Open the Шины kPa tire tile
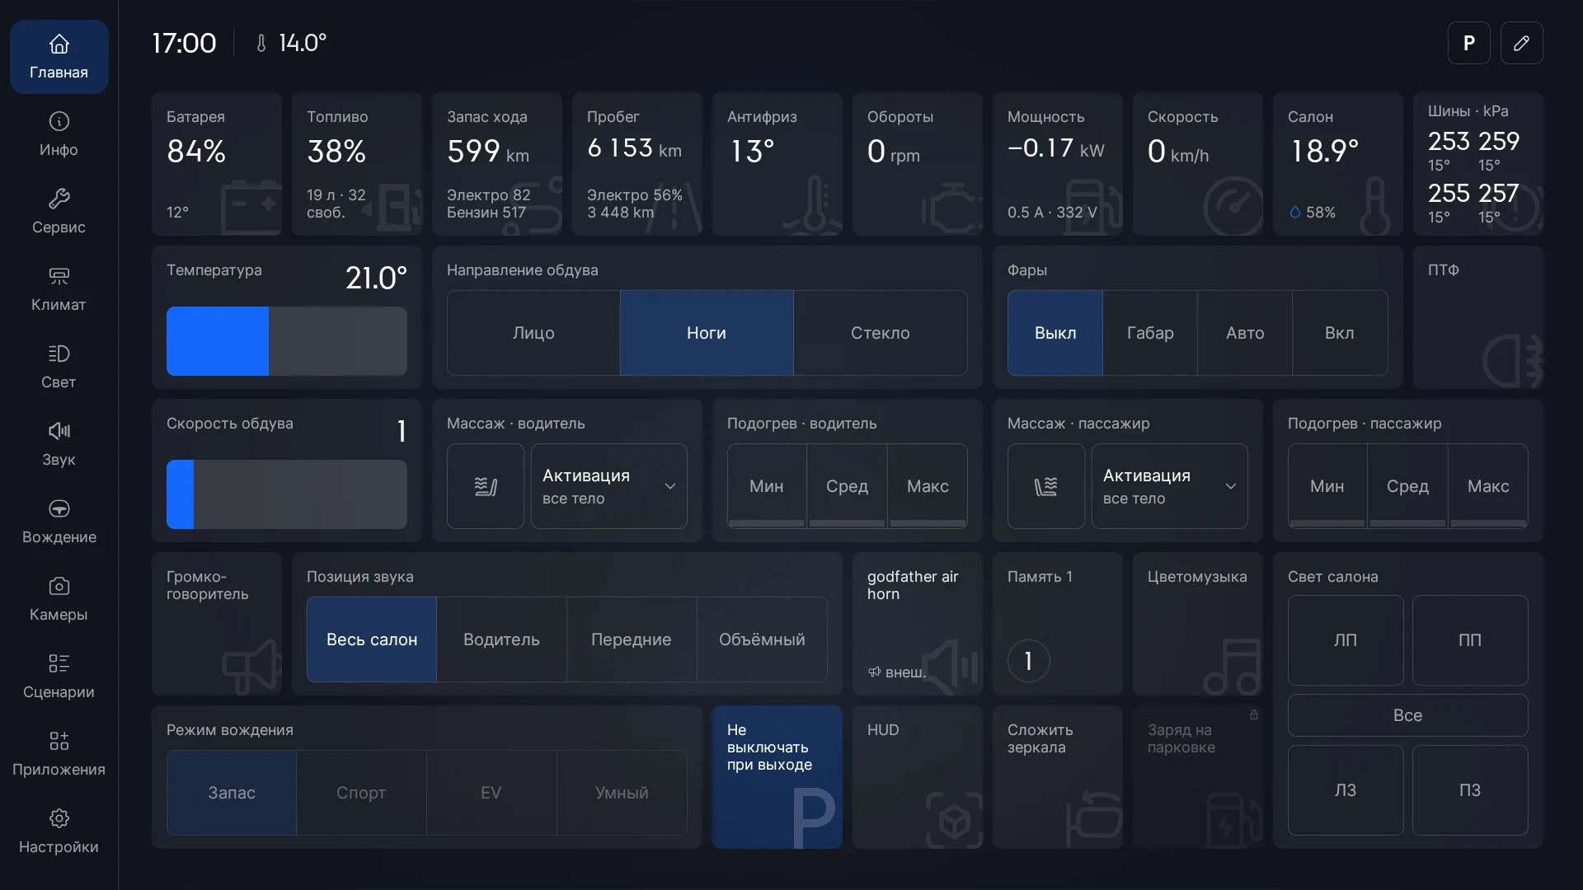 tap(1477, 164)
